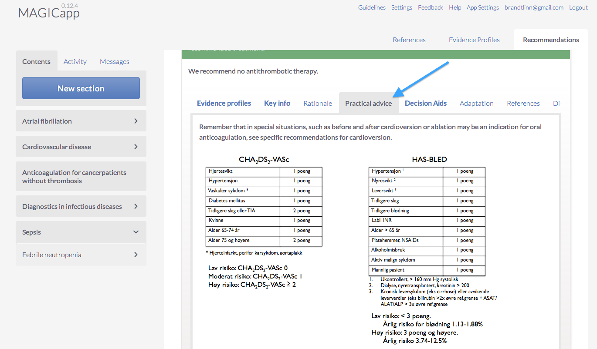Select the Sepsis section
The image size is (597, 349).
81,232
